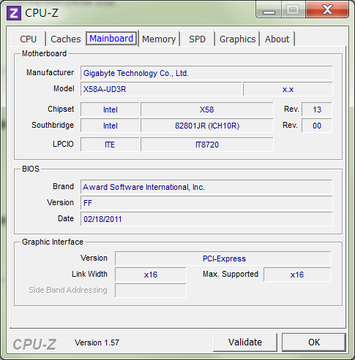The height and width of the screenshot is (360, 355).
Task: Click the Version 1.57 text
Action: pos(97,342)
